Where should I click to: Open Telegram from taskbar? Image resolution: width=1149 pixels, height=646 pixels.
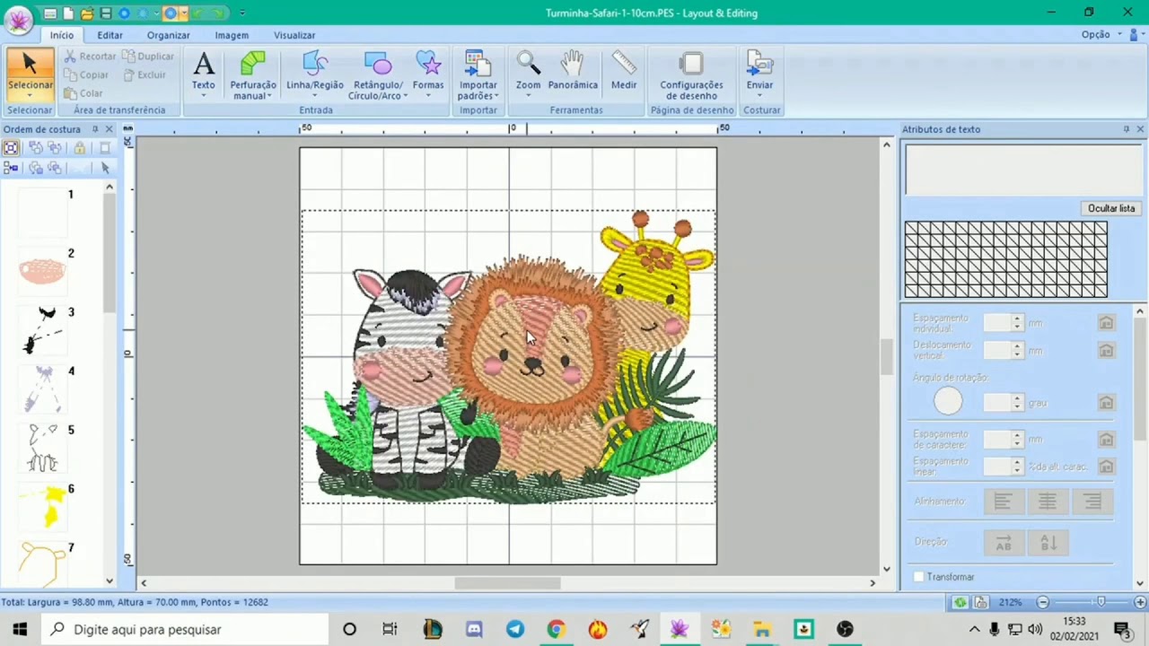click(x=515, y=629)
